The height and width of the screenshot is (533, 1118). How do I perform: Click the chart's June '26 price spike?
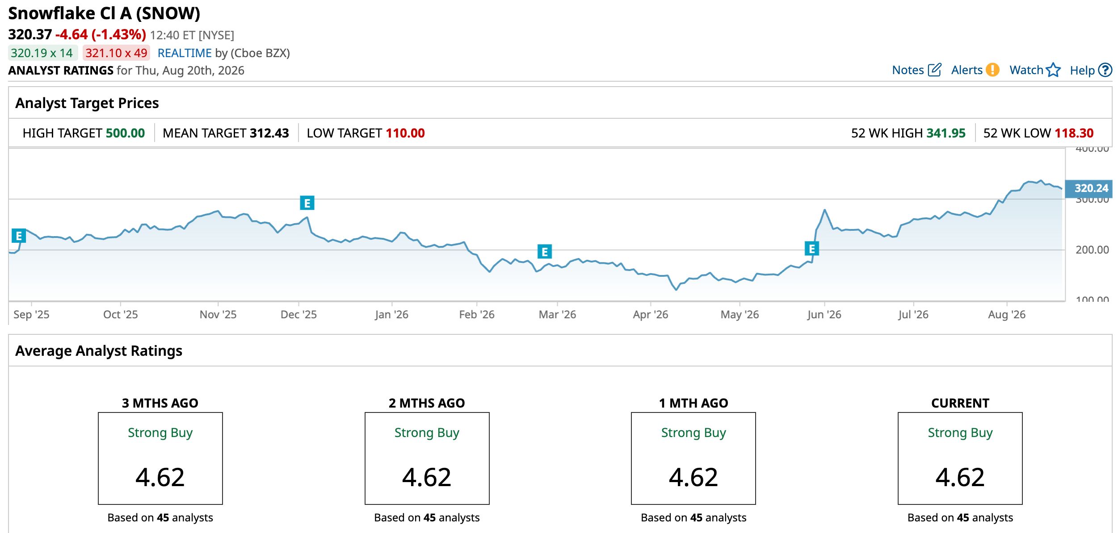click(x=824, y=210)
